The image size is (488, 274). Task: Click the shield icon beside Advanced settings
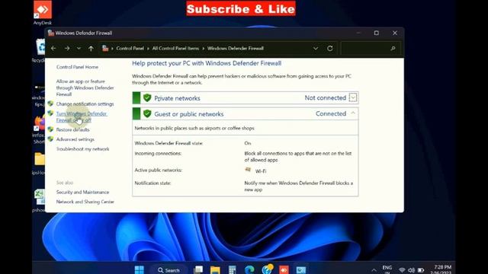50,139
